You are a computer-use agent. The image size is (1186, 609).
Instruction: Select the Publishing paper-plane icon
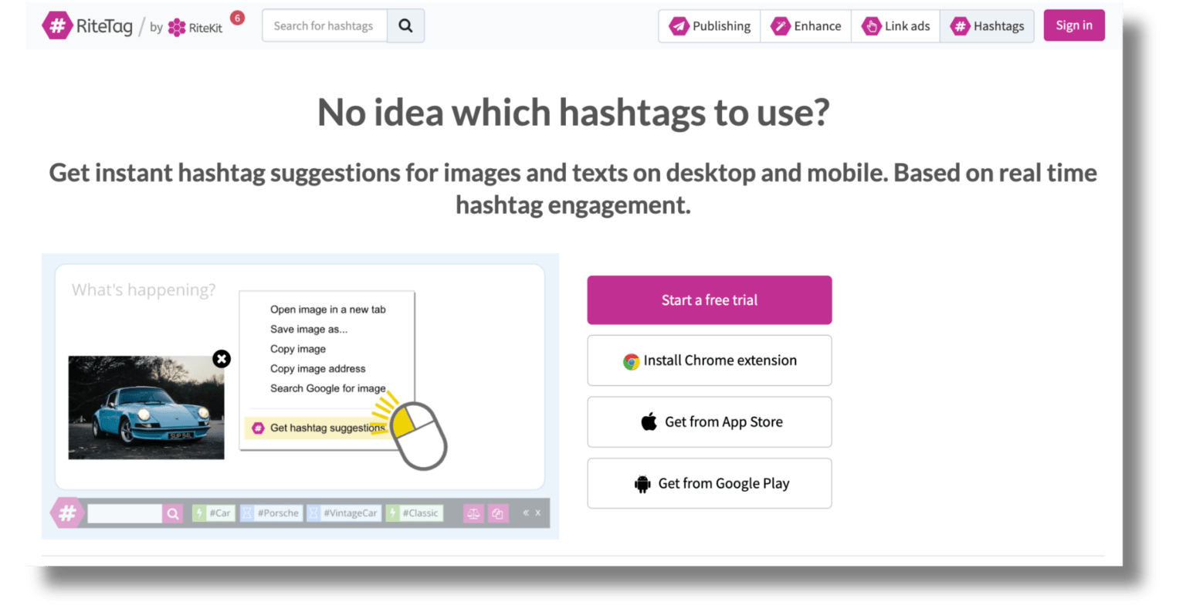coord(679,25)
